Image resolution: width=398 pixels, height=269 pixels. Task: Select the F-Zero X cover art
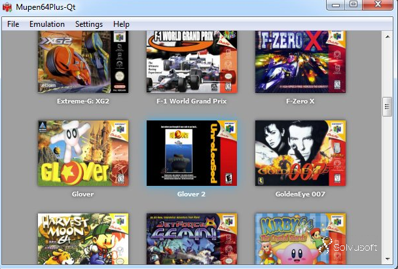point(300,62)
